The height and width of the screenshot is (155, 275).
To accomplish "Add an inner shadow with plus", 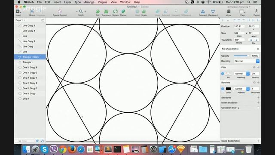I will click(x=258, y=102).
